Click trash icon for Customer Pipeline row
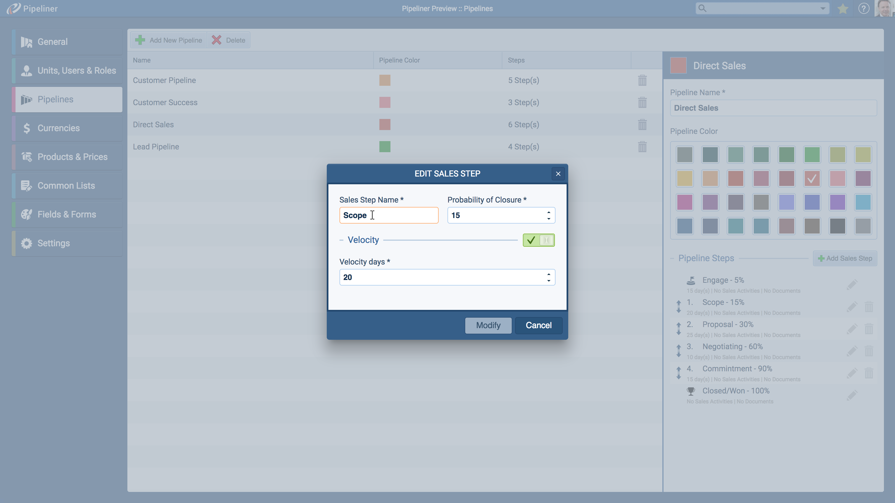Screen dimensions: 895x503 tap(642, 80)
